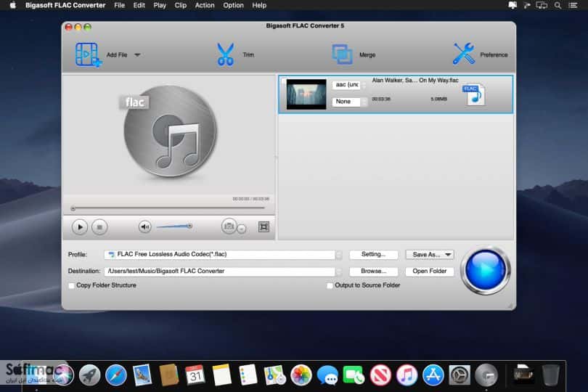Enable Copy Folder Structure checkbox
This screenshot has width=588, height=392.
click(71, 286)
